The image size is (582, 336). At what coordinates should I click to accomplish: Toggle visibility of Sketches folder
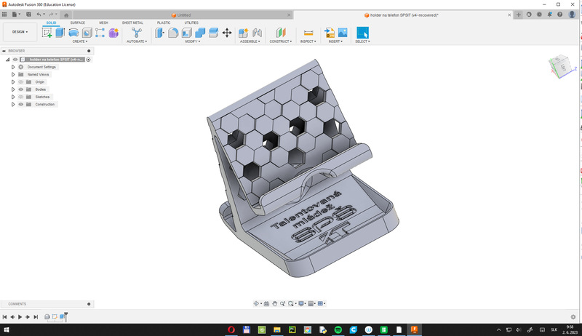point(20,97)
